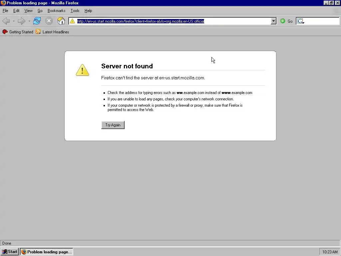Minimize the Firefox window
This screenshot has width=341, height=256.
326,3
